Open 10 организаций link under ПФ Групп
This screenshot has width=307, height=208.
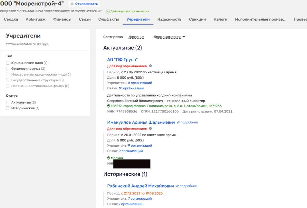(x=131, y=88)
